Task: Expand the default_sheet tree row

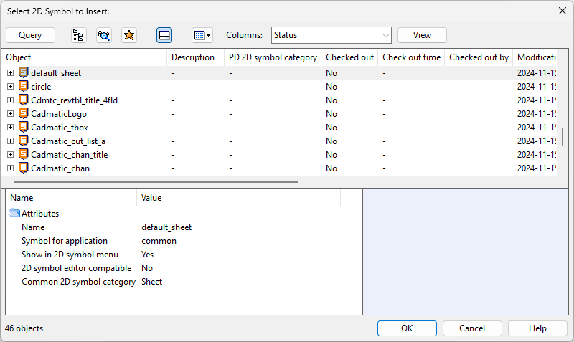Action: click(x=10, y=73)
